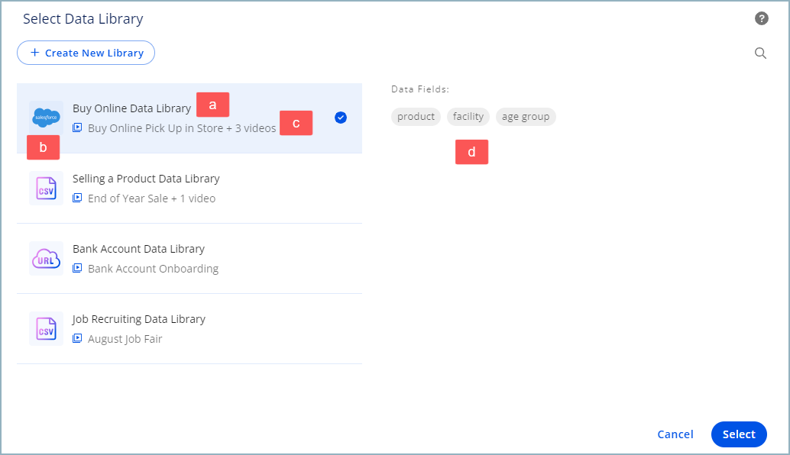
Task: Click the Salesforce cloud icon
Action: point(47,118)
